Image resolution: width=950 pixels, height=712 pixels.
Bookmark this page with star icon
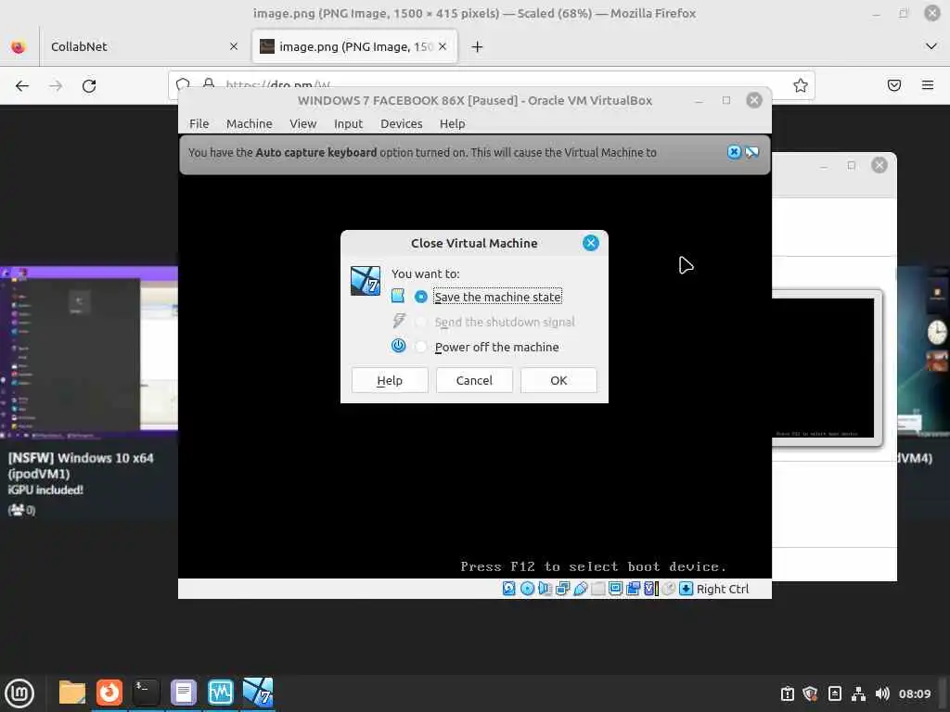[x=801, y=85]
